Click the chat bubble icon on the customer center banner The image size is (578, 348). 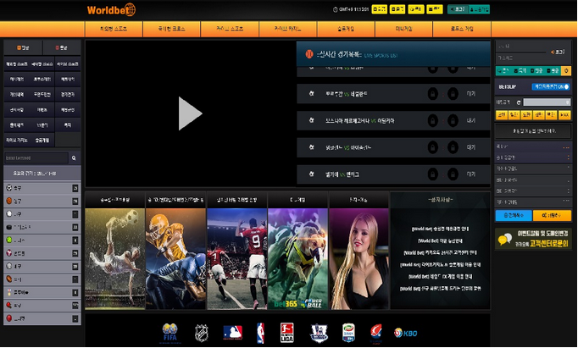point(504,239)
